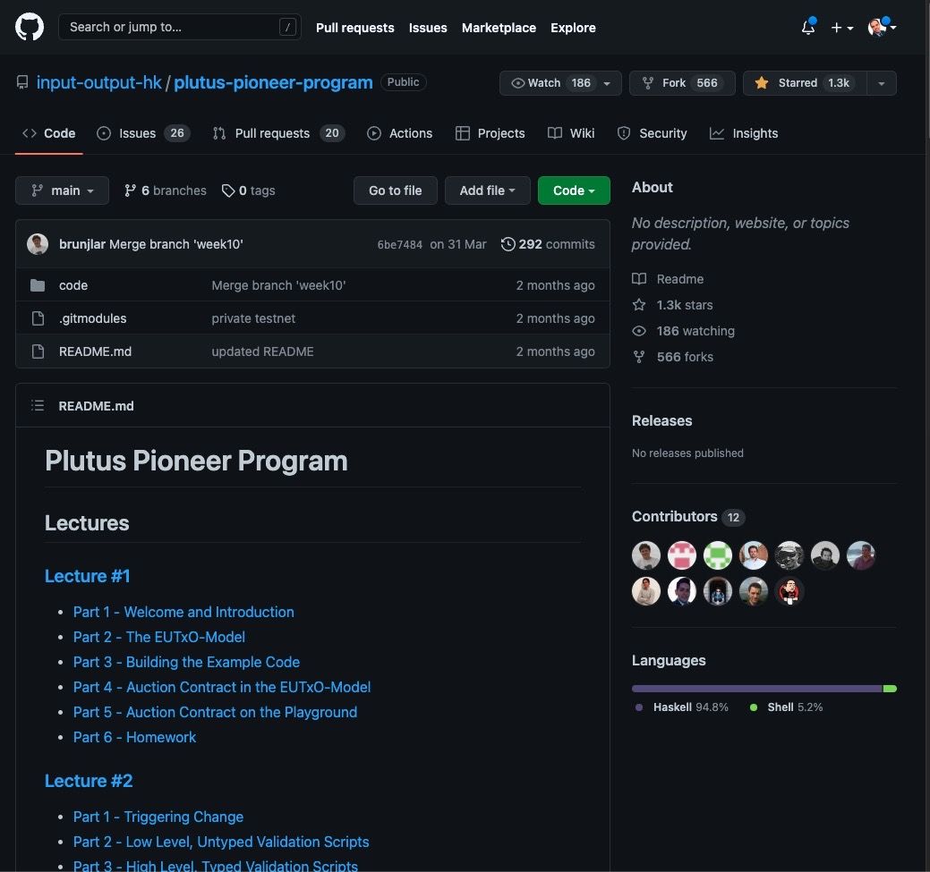This screenshot has width=930, height=872.
Task: Open Shell 5.2% language link
Action: (x=786, y=707)
